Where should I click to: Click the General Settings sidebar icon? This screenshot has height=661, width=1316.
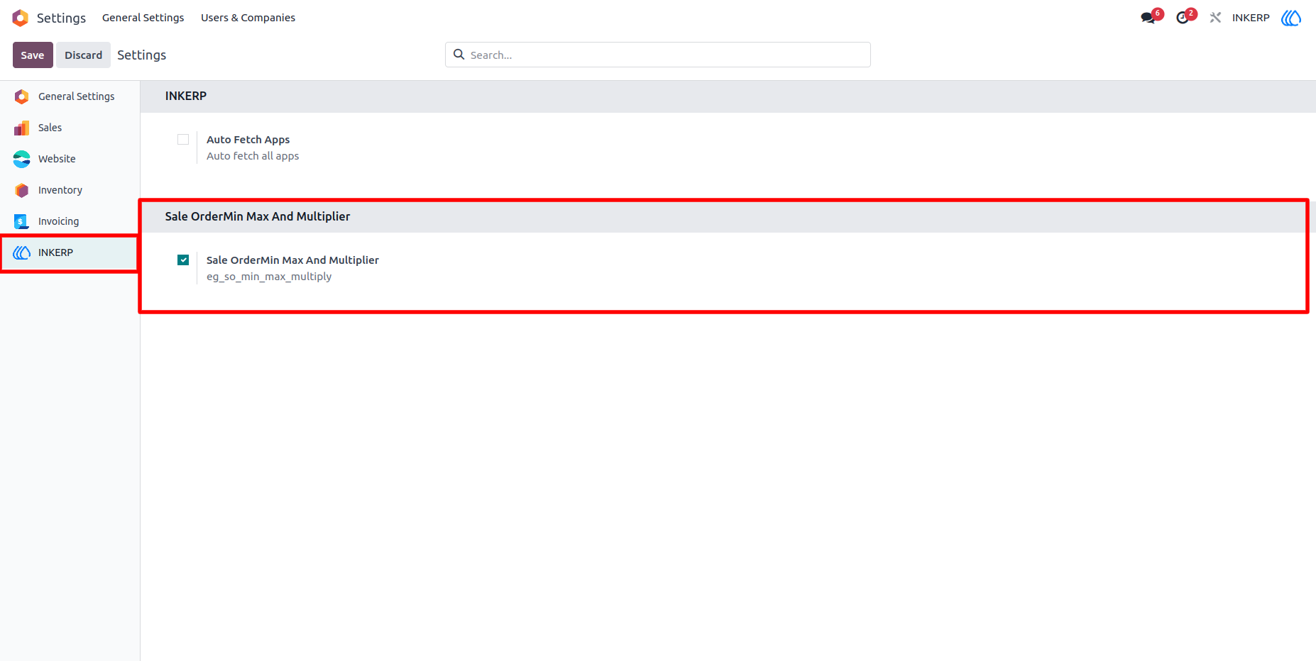pyautogui.click(x=21, y=96)
